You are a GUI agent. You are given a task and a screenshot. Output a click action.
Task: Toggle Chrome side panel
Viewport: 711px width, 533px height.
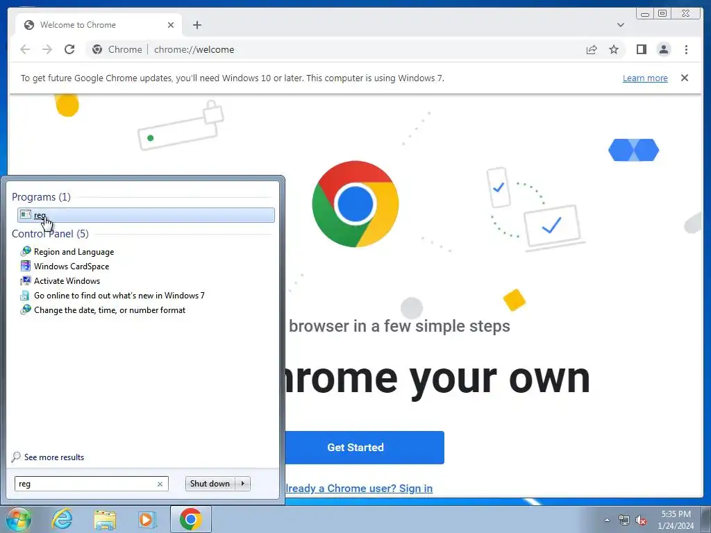tap(641, 49)
